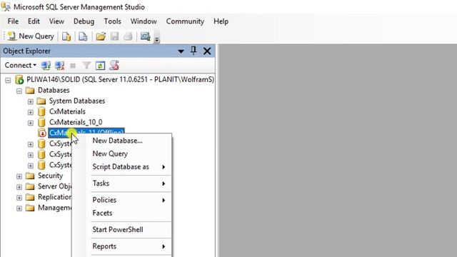Expand the Security folder
The width and height of the screenshot is (457, 257).
coord(19,176)
